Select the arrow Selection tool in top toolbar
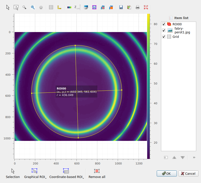The height and width of the screenshot is (183, 201). pos(8,7)
